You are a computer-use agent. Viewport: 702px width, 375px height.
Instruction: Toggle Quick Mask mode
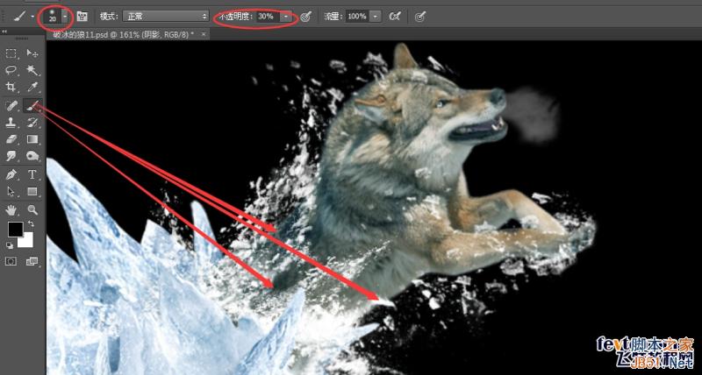[11, 261]
